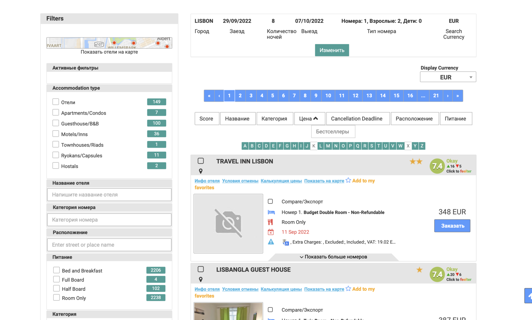Image resolution: width=532 pixels, height=320 pixels.
Task: Open the Display Currency EUR dropdown
Action: coord(448,77)
